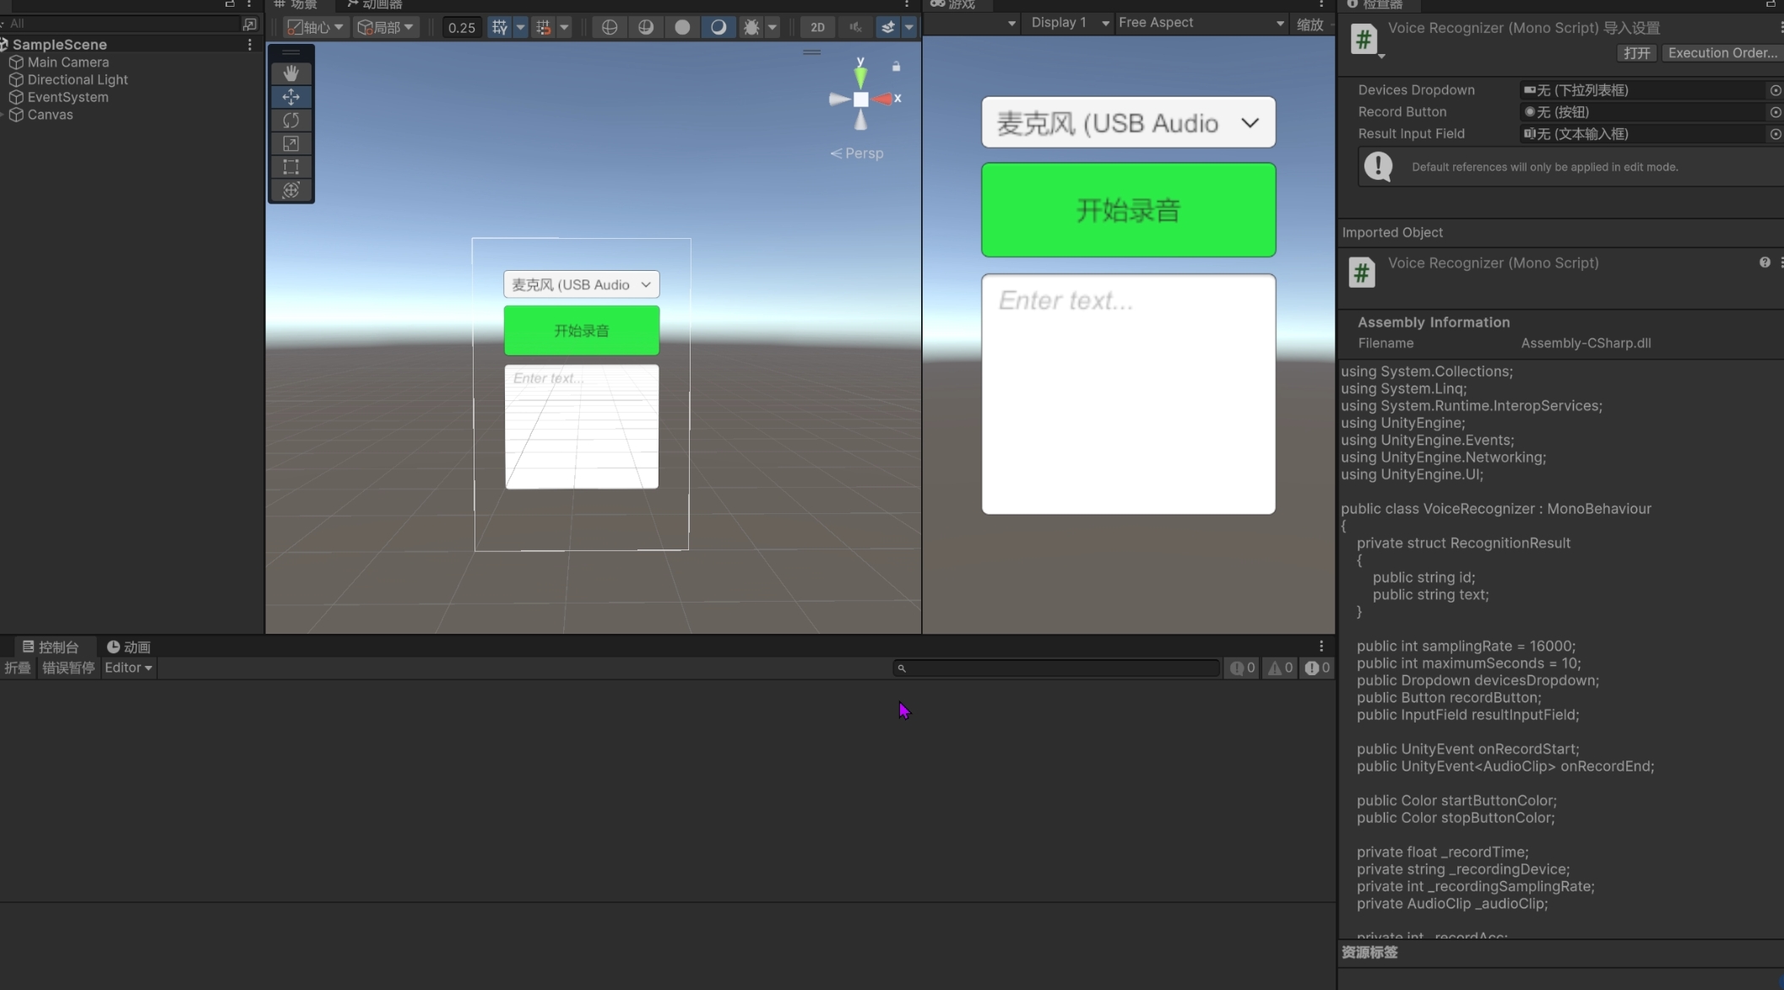
Task: Open the Free Aspect dropdown
Action: [x=1201, y=23]
